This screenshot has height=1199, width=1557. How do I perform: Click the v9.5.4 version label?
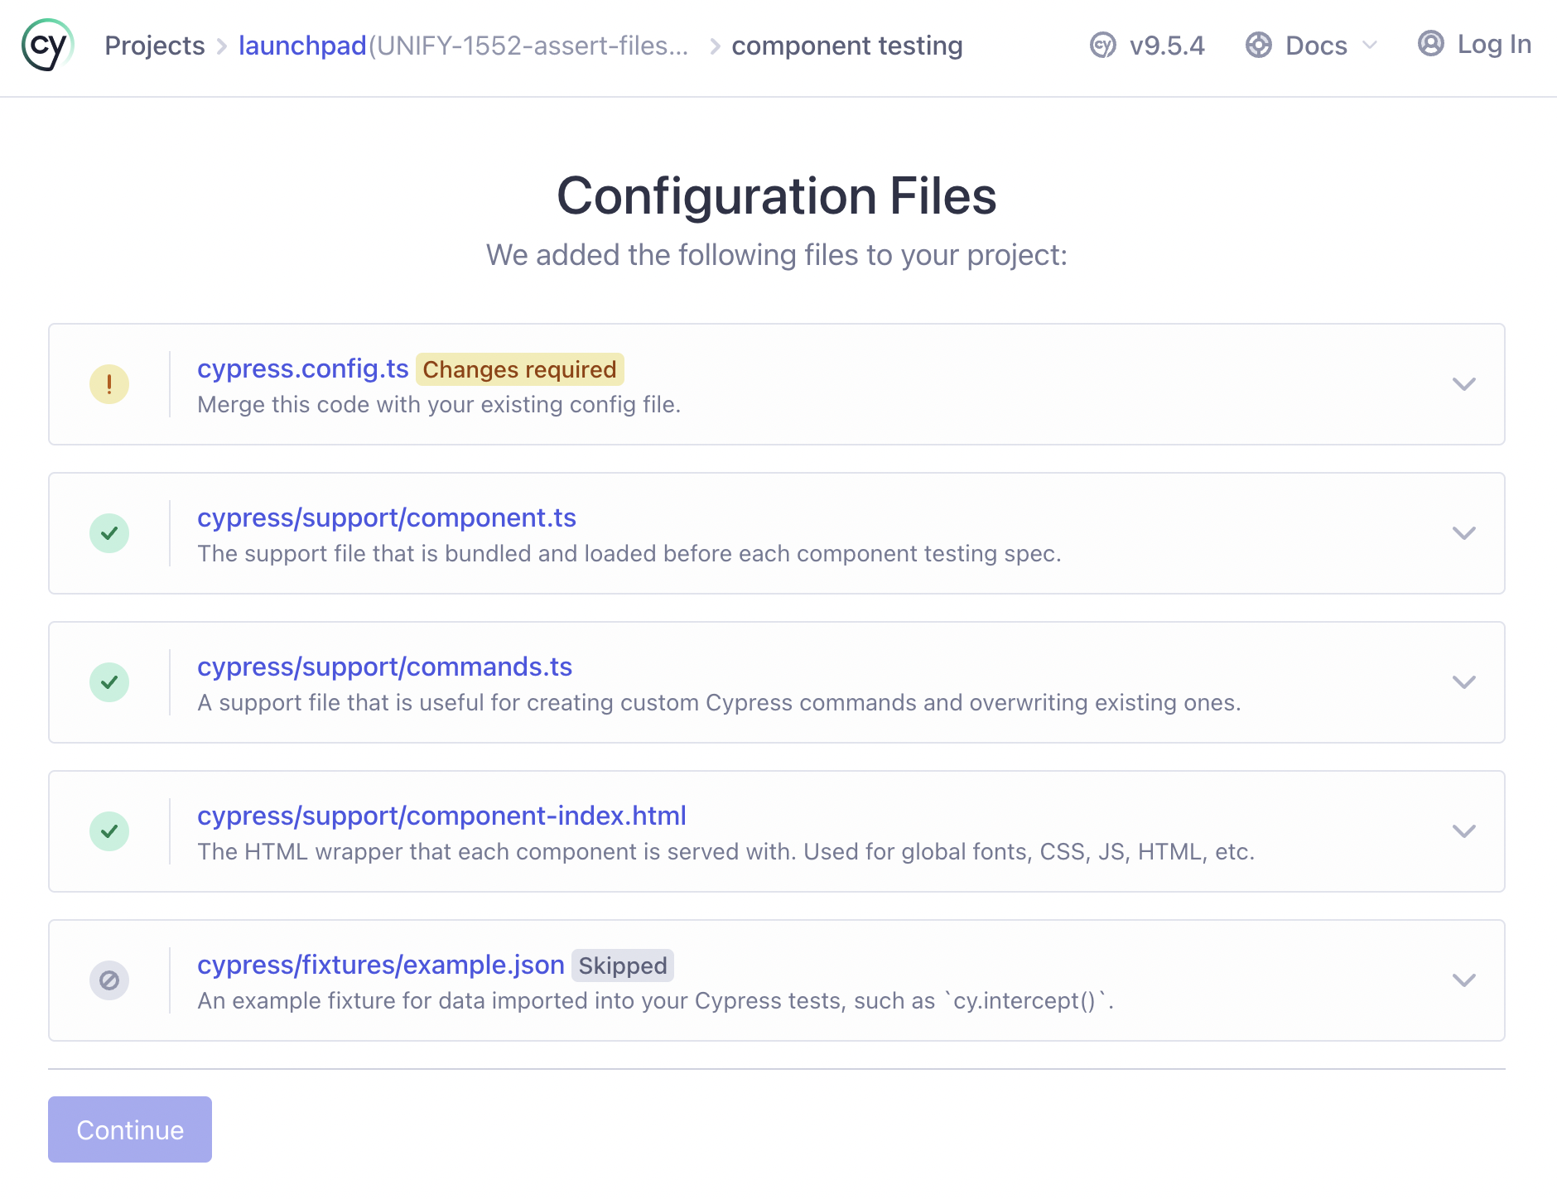pos(1167,46)
